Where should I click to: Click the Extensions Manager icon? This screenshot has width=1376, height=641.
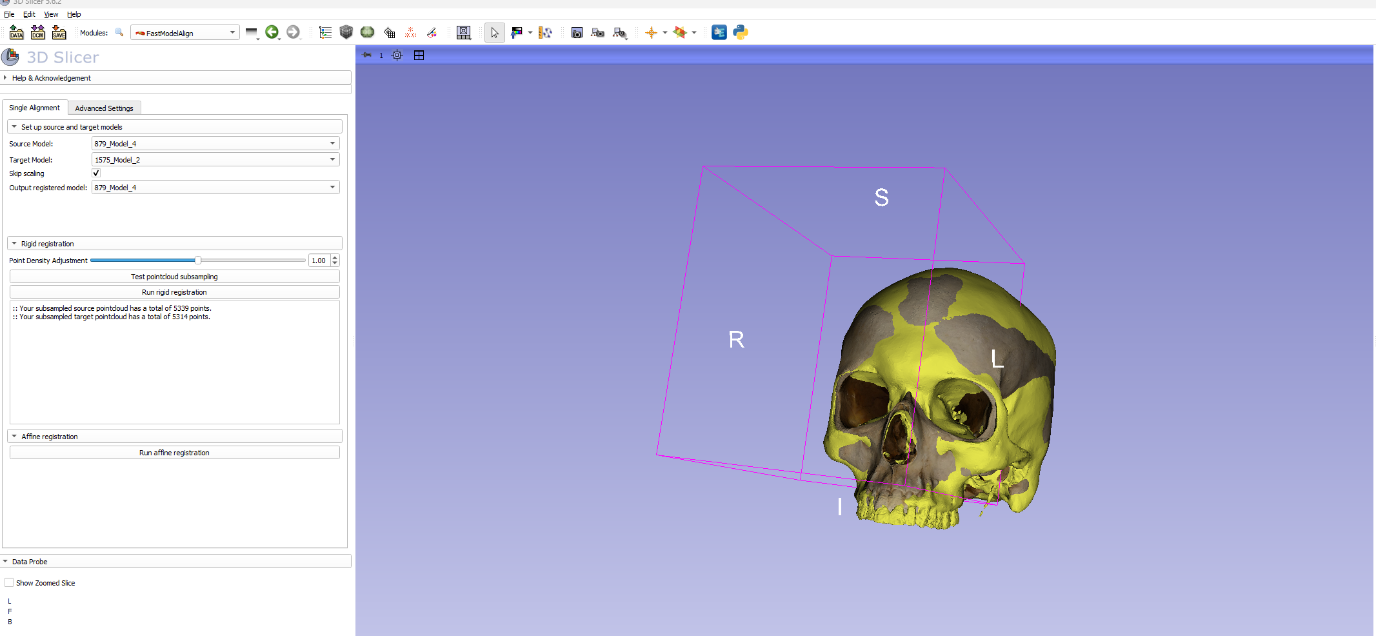(x=719, y=32)
